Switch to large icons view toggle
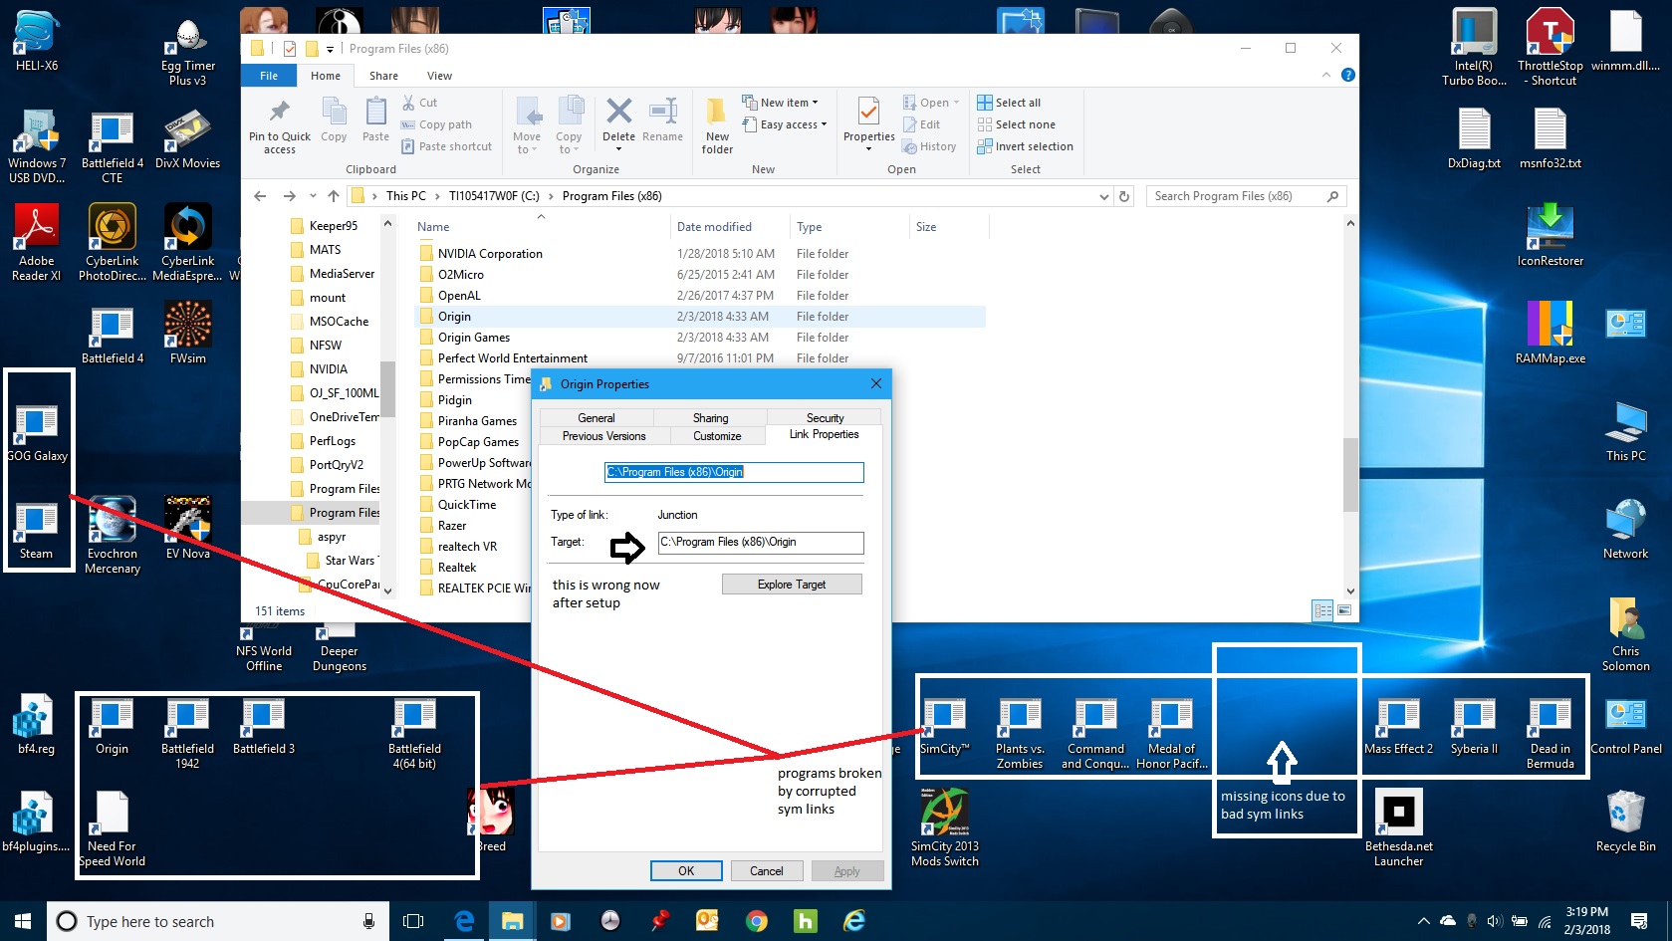Image resolution: width=1672 pixels, height=941 pixels. pyautogui.click(x=1344, y=610)
